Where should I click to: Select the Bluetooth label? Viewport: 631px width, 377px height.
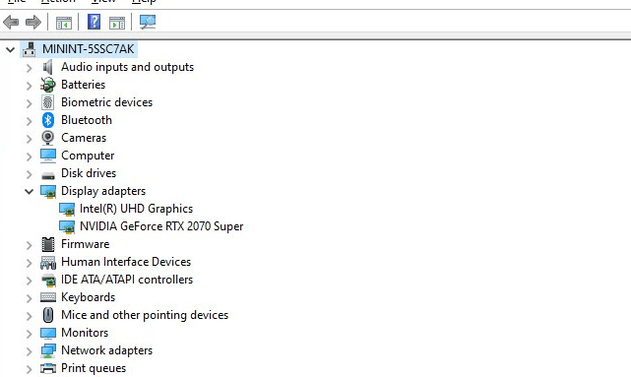coord(87,120)
